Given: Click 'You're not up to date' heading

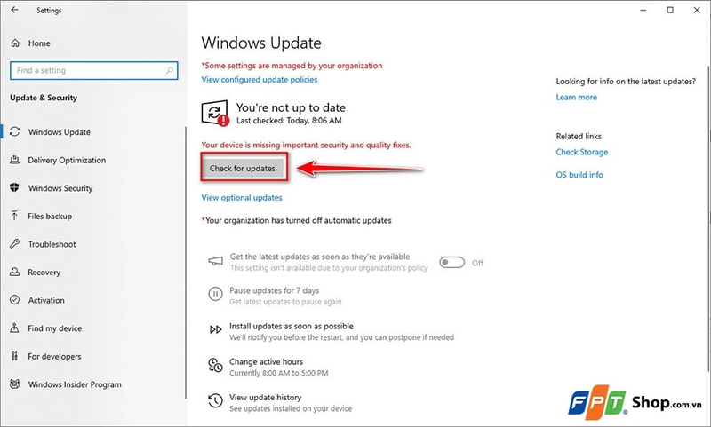Looking at the screenshot, I should click(x=291, y=107).
